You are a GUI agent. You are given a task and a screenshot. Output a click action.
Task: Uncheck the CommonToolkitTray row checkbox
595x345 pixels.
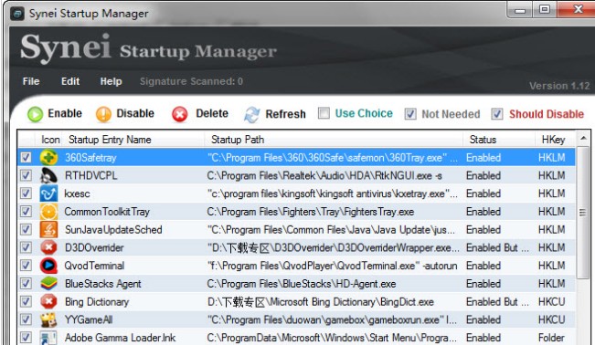26,212
